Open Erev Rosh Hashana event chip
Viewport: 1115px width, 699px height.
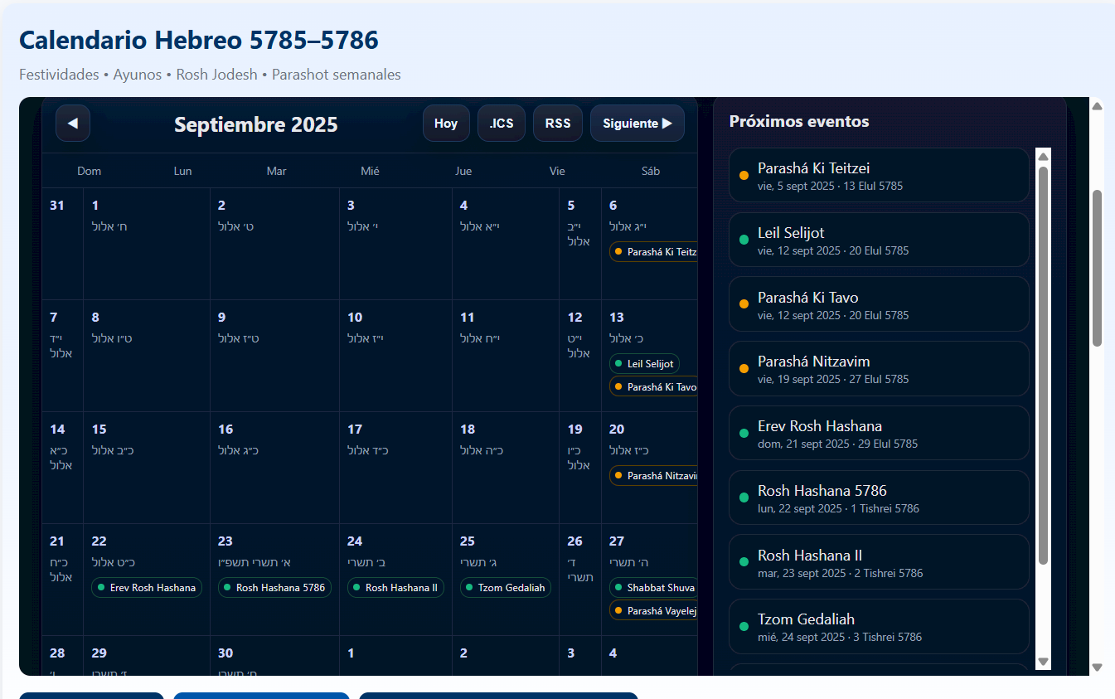pos(147,588)
